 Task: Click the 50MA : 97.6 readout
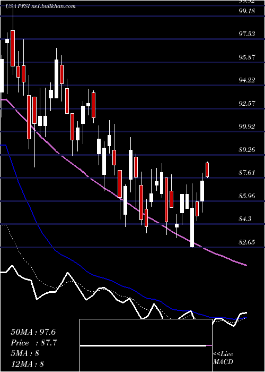[x=33, y=332]
